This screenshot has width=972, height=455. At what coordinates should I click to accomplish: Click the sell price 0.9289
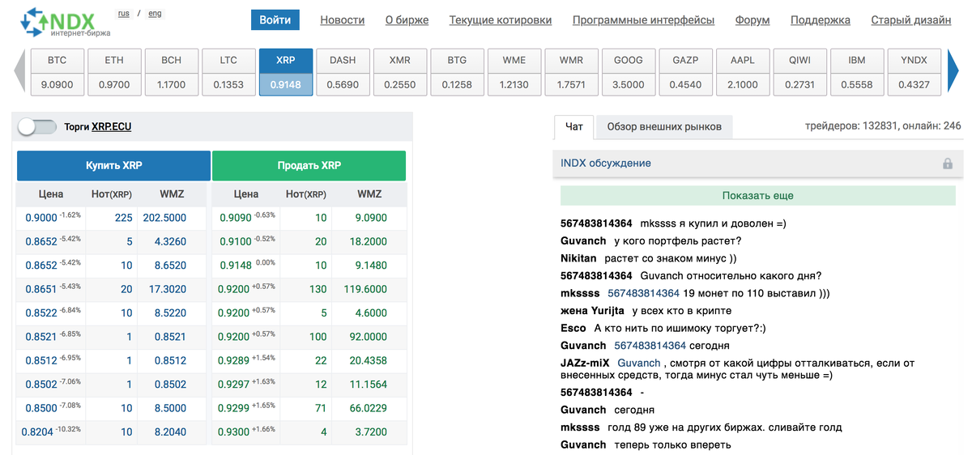point(234,360)
